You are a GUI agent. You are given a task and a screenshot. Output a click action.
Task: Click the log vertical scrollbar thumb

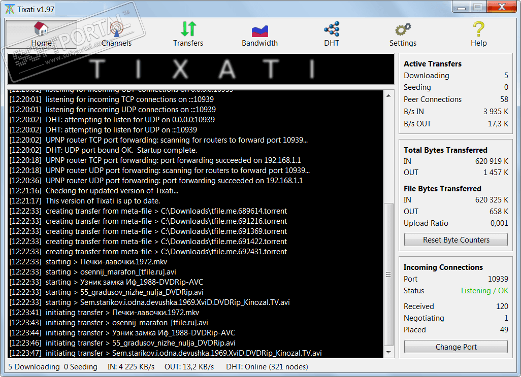[388, 275]
